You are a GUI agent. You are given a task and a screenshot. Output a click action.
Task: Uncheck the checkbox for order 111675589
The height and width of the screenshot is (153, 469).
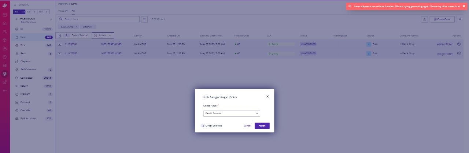[x=60, y=53]
